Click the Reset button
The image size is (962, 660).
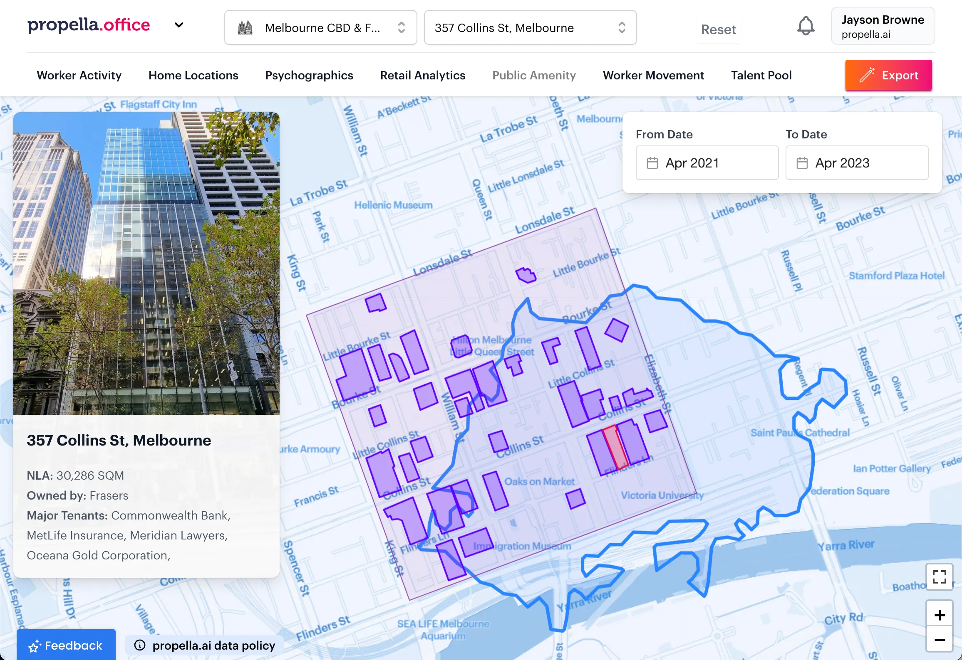coord(718,30)
